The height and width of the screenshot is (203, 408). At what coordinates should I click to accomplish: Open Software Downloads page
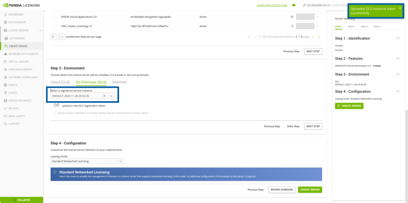[x=21, y=77]
